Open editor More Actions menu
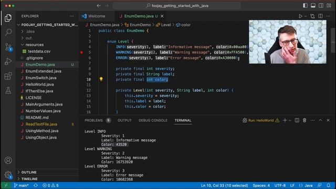336x189 pixels. (x=328, y=16)
